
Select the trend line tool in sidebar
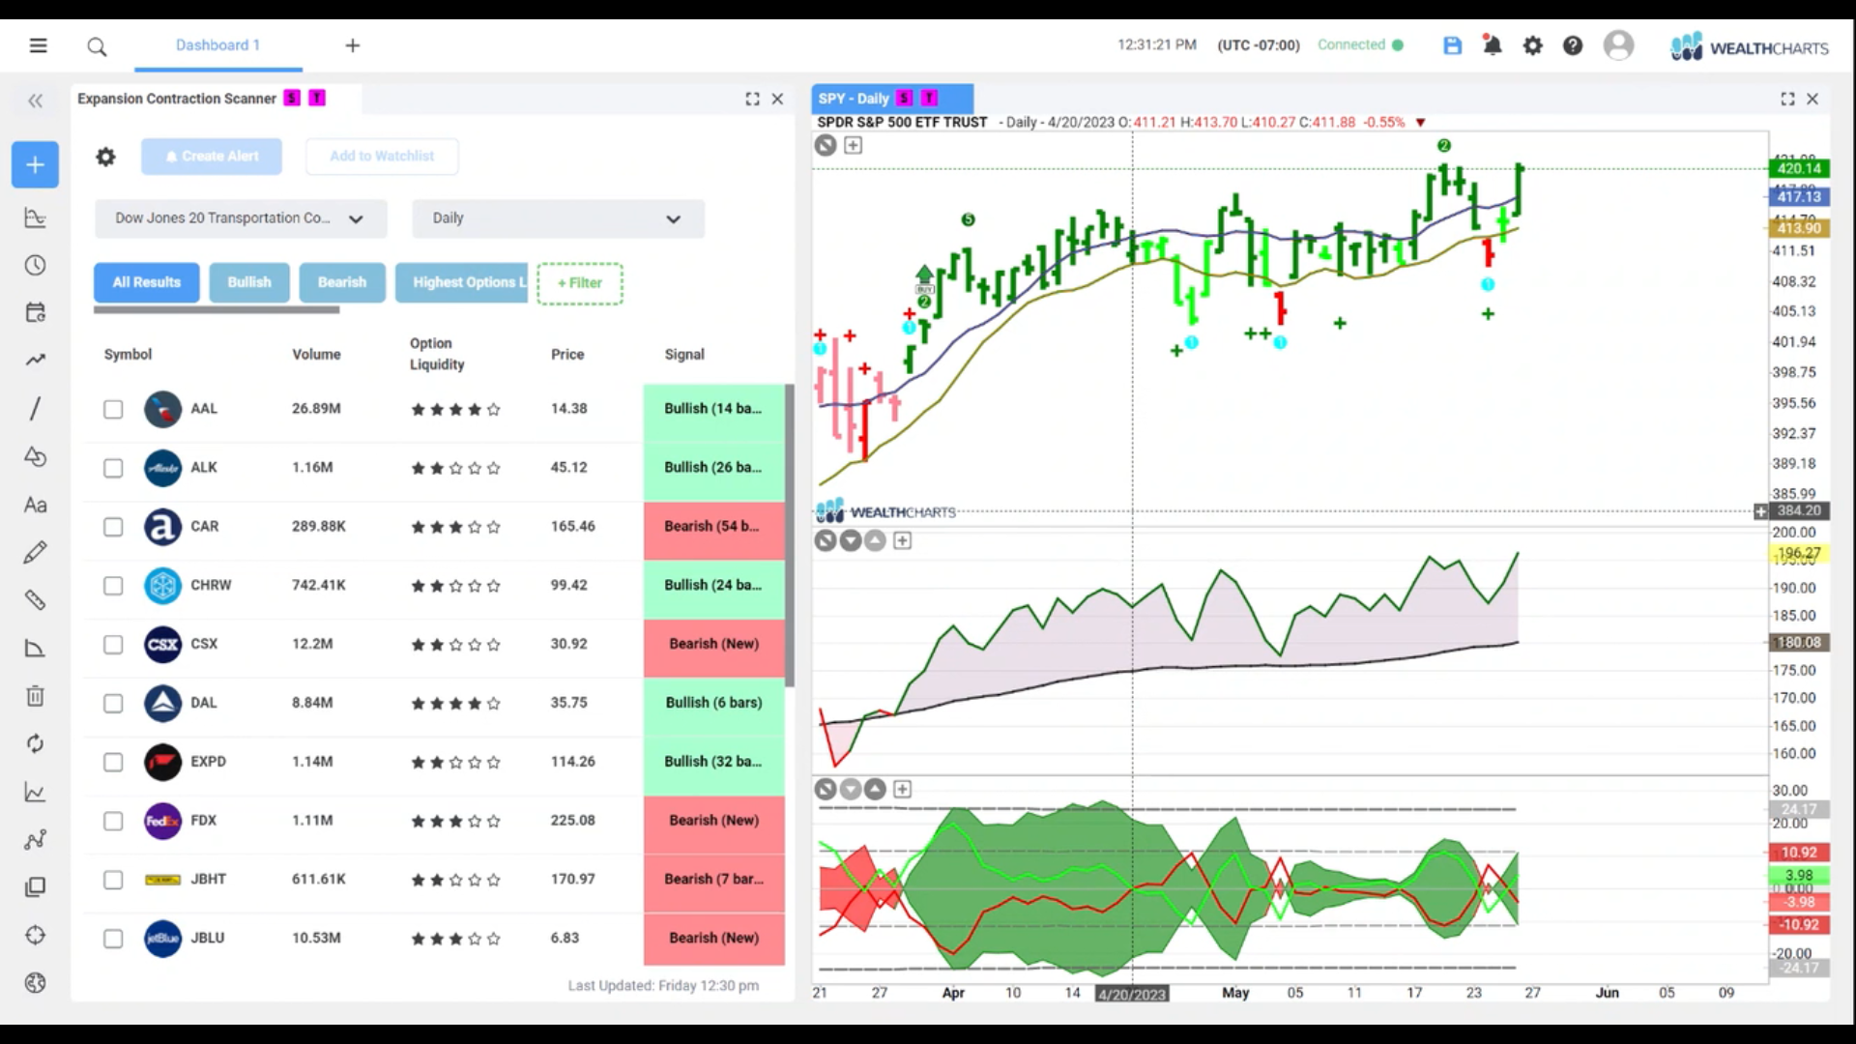pyautogui.click(x=35, y=360)
